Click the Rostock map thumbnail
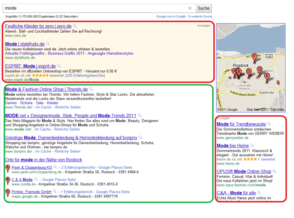The image size is (294, 218). click(x=251, y=68)
